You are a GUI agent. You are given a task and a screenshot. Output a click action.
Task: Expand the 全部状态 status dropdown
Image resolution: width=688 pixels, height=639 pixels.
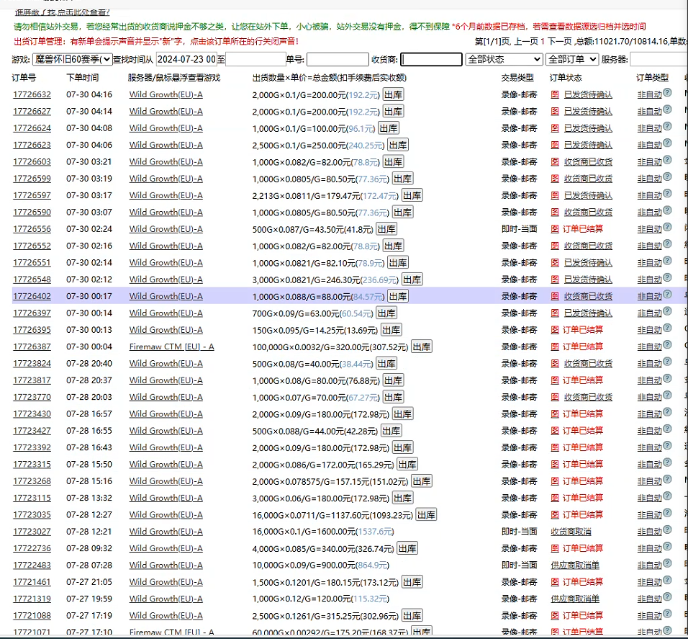click(x=504, y=59)
